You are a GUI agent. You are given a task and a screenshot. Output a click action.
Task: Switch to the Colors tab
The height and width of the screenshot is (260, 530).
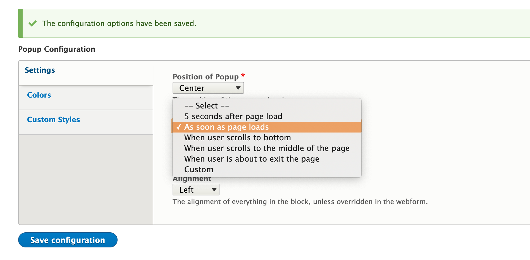click(x=39, y=95)
